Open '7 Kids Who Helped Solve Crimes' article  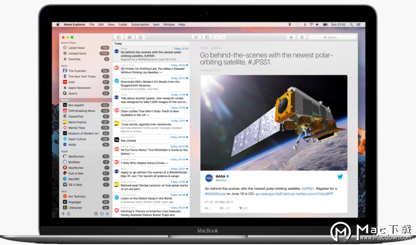point(151,162)
